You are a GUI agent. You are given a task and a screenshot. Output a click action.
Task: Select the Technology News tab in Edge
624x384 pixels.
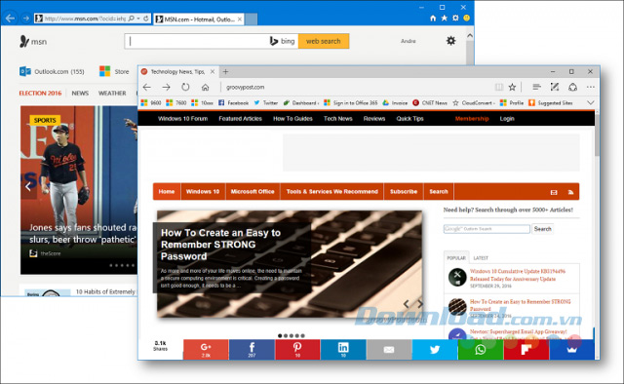coord(177,71)
